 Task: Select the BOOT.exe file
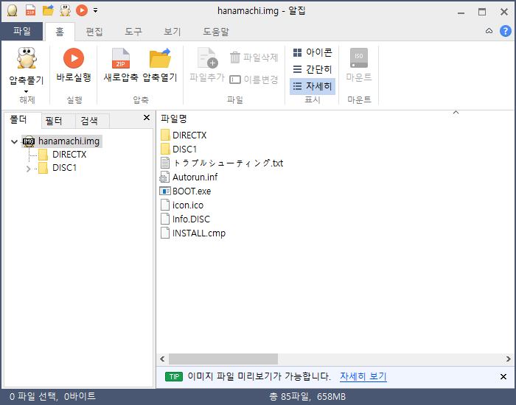[185, 191]
